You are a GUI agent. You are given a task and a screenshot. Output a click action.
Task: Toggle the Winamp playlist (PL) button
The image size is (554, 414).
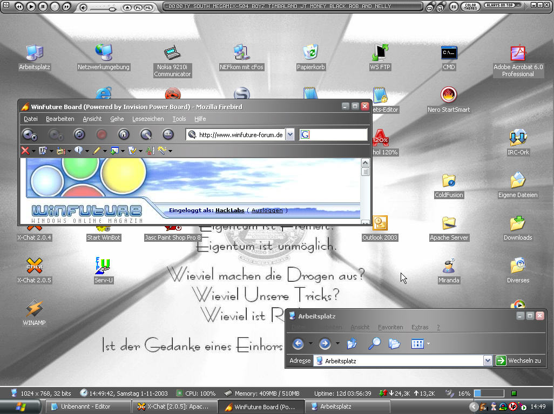138,8
